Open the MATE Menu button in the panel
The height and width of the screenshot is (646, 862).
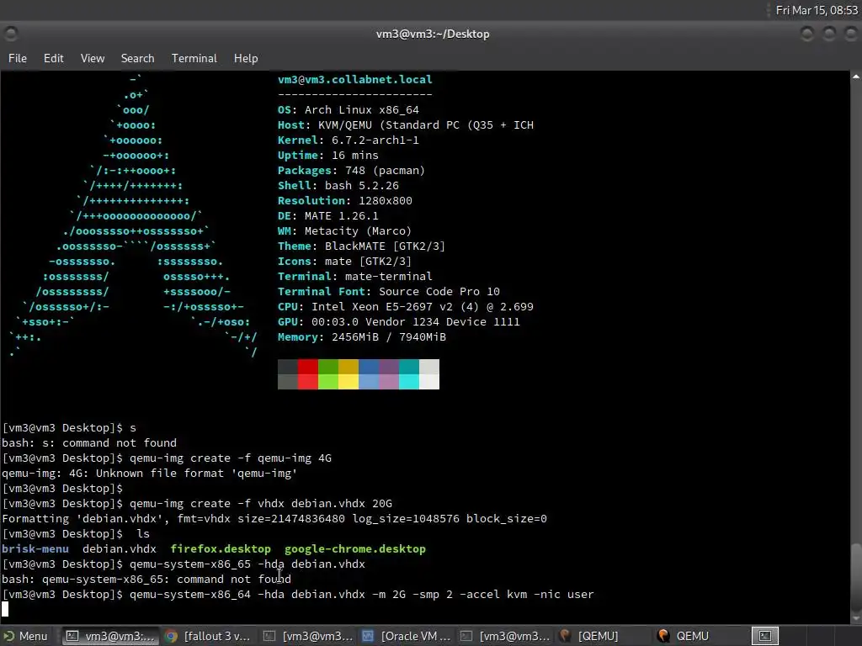25,636
